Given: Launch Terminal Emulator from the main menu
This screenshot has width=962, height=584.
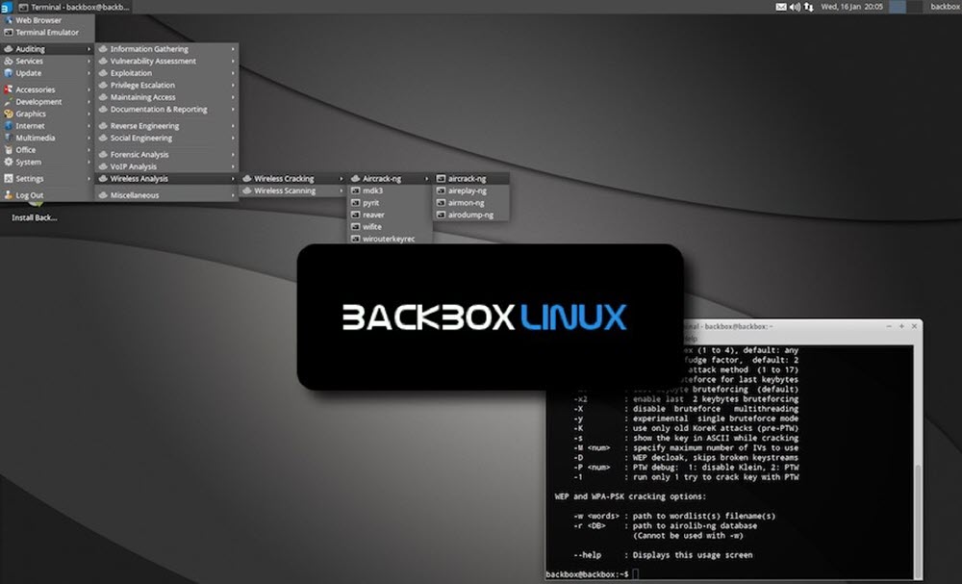Looking at the screenshot, I should coord(48,33).
